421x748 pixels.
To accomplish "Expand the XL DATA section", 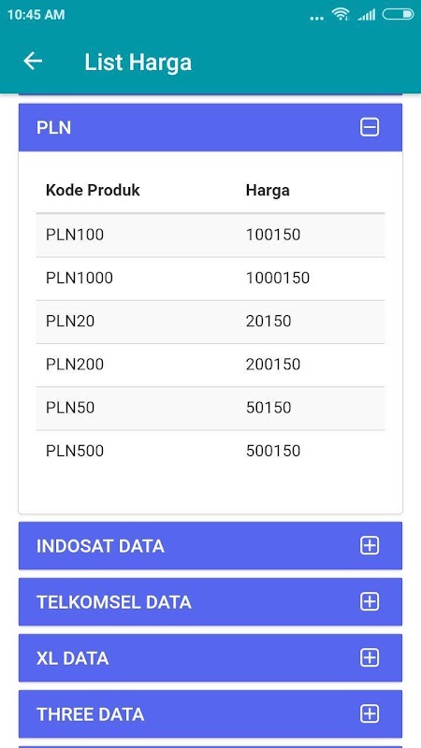I will click(210, 658).
